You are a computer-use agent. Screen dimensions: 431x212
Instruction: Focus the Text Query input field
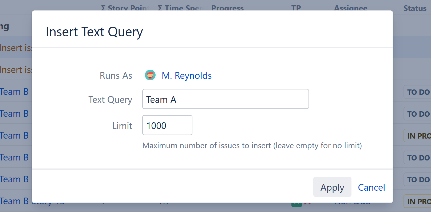tap(225, 99)
